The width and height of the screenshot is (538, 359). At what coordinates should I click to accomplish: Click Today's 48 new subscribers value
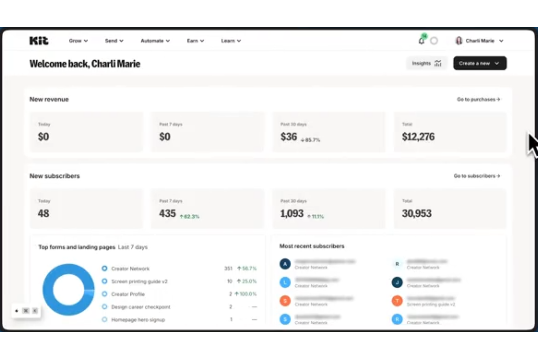pos(43,214)
